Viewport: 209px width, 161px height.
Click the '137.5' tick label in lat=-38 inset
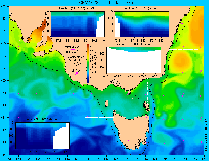[58, 41]
